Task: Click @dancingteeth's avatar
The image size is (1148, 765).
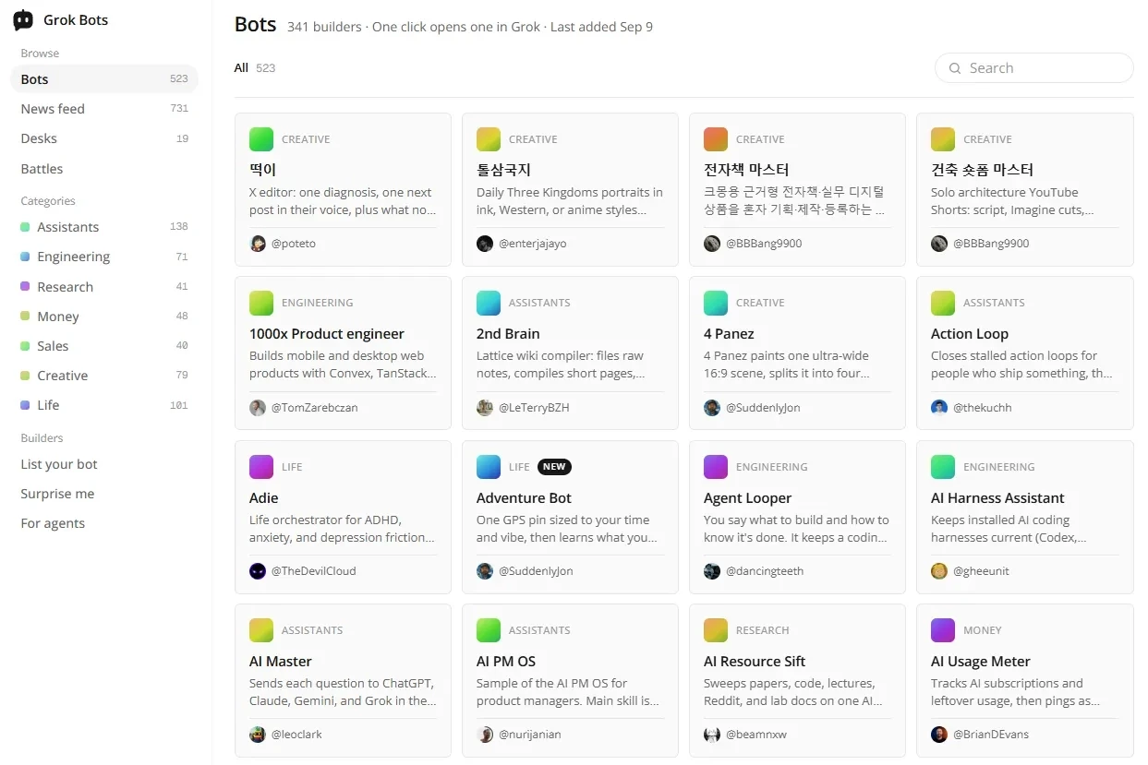Action: (x=712, y=571)
